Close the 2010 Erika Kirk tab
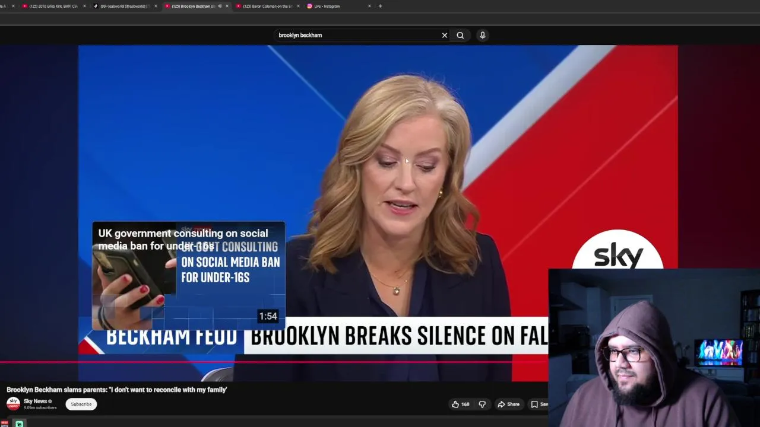 pos(84,6)
